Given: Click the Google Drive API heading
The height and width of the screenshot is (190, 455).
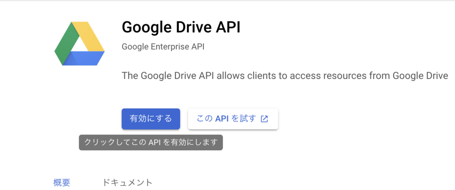Looking at the screenshot, I should [181, 28].
